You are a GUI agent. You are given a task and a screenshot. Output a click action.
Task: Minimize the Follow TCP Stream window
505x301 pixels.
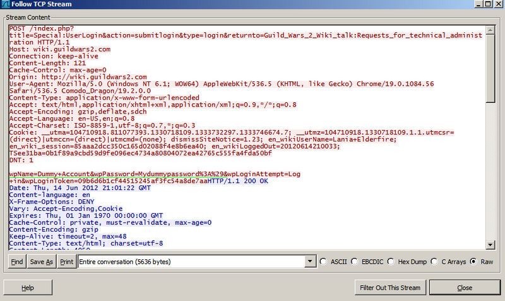[x=478, y=4]
